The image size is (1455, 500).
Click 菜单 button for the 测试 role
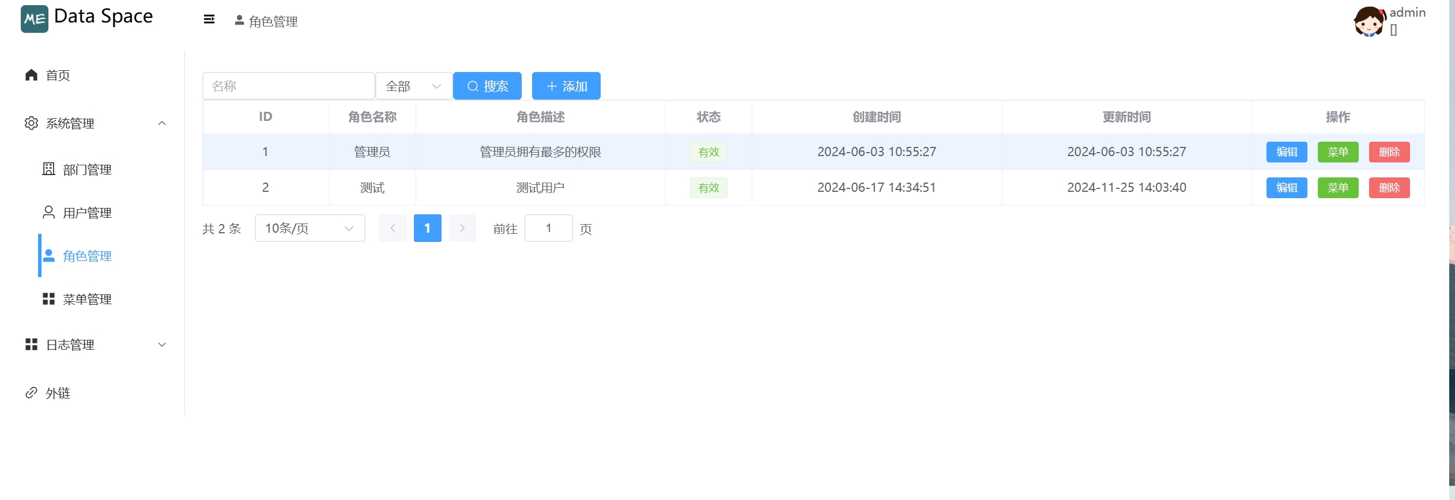pyautogui.click(x=1337, y=188)
